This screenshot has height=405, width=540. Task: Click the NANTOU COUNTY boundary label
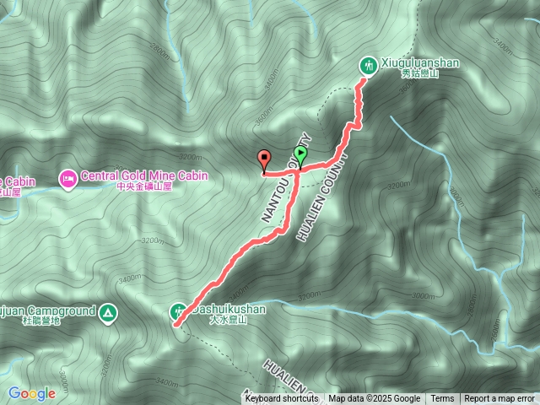(286, 178)
